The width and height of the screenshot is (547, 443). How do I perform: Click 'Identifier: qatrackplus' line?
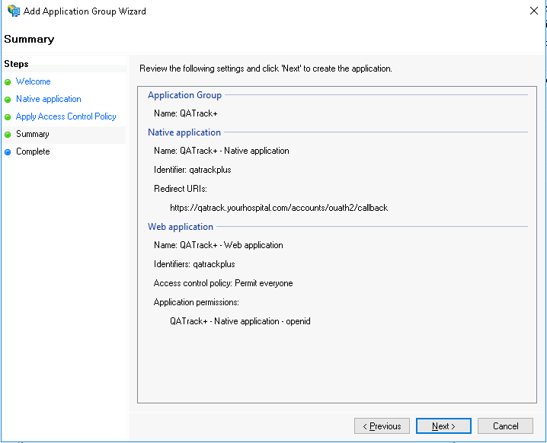pyautogui.click(x=193, y=170)
